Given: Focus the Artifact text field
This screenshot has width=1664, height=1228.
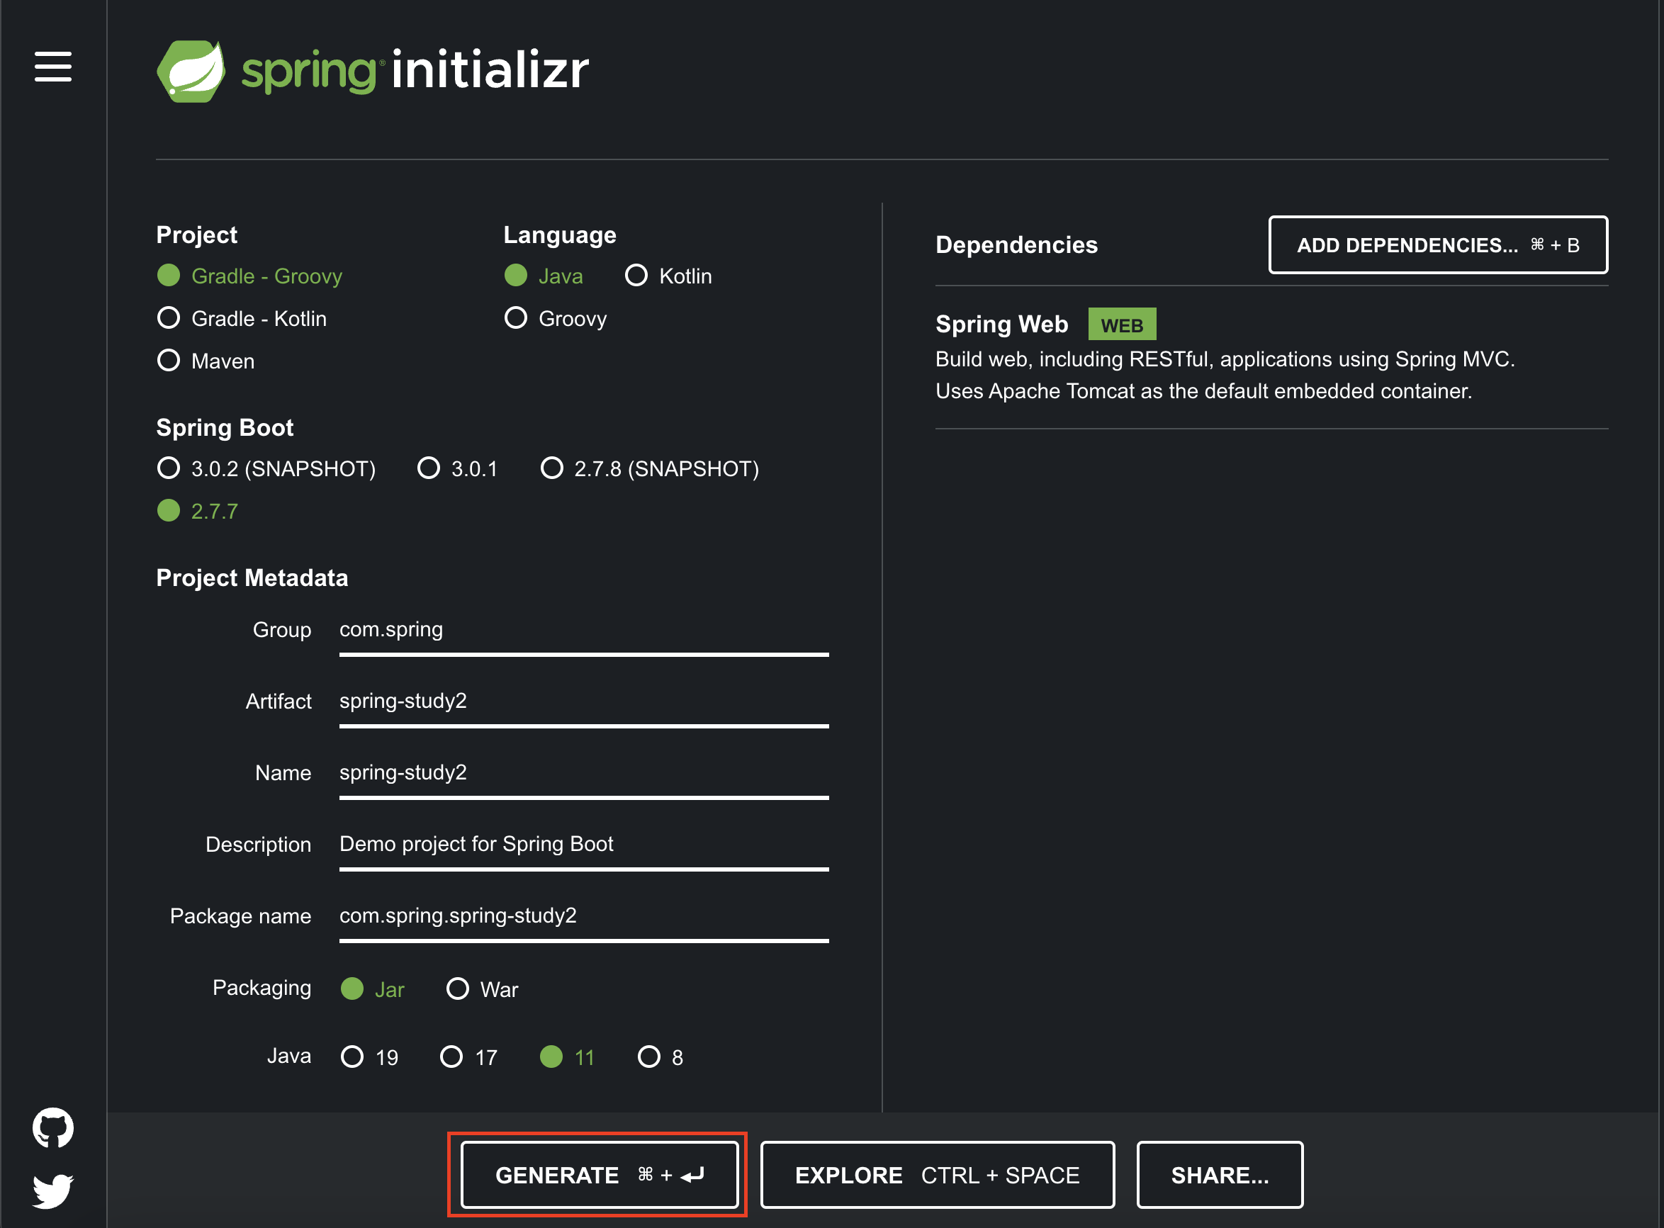Looking at the screenshot, I should click(x=584, y=702).
